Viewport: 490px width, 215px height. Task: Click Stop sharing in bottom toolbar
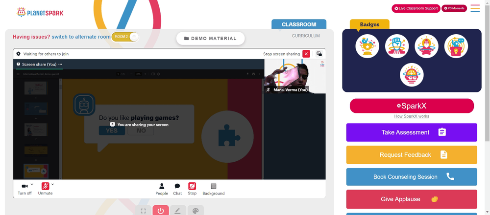coord(192,189)
